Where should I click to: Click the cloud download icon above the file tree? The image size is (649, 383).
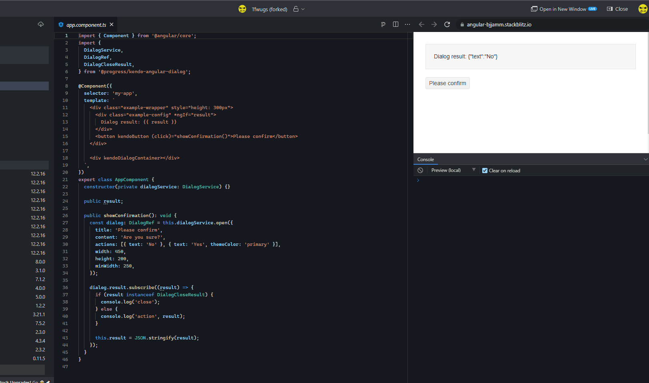click(x=40, y=24)
